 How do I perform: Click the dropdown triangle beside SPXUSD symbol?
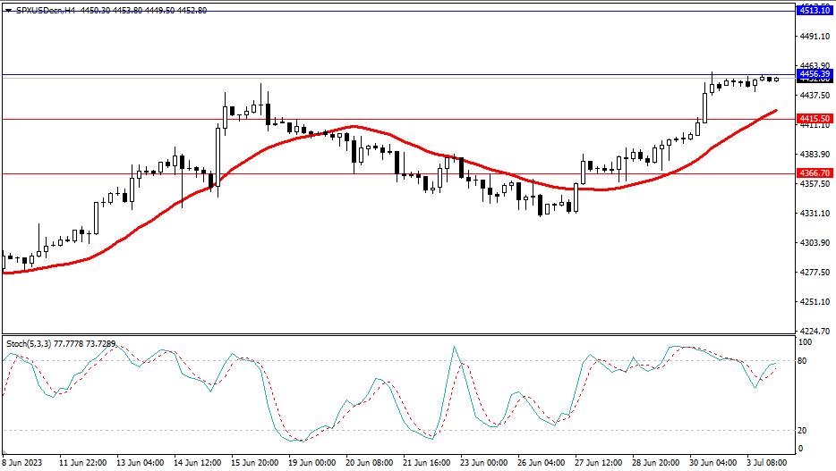[x=8, y=11]
